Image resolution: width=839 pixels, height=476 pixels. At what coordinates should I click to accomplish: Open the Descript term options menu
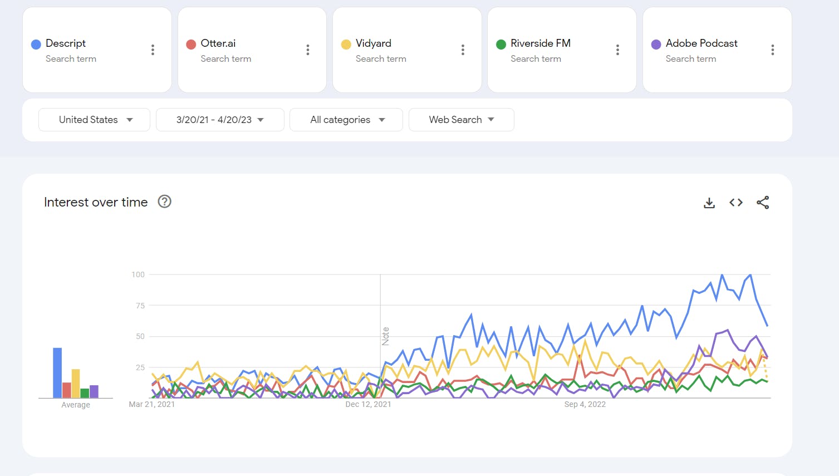(x=153, y=50)
